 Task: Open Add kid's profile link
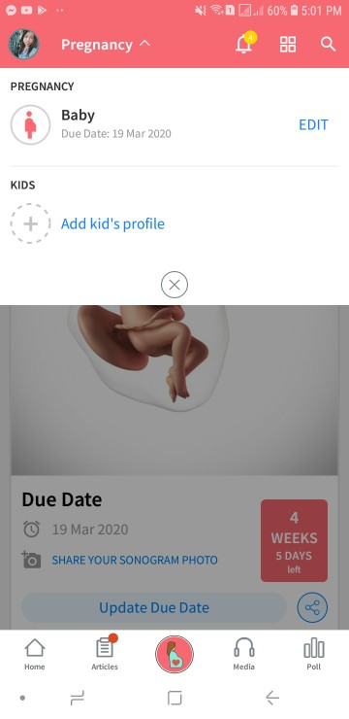[112, 223]
